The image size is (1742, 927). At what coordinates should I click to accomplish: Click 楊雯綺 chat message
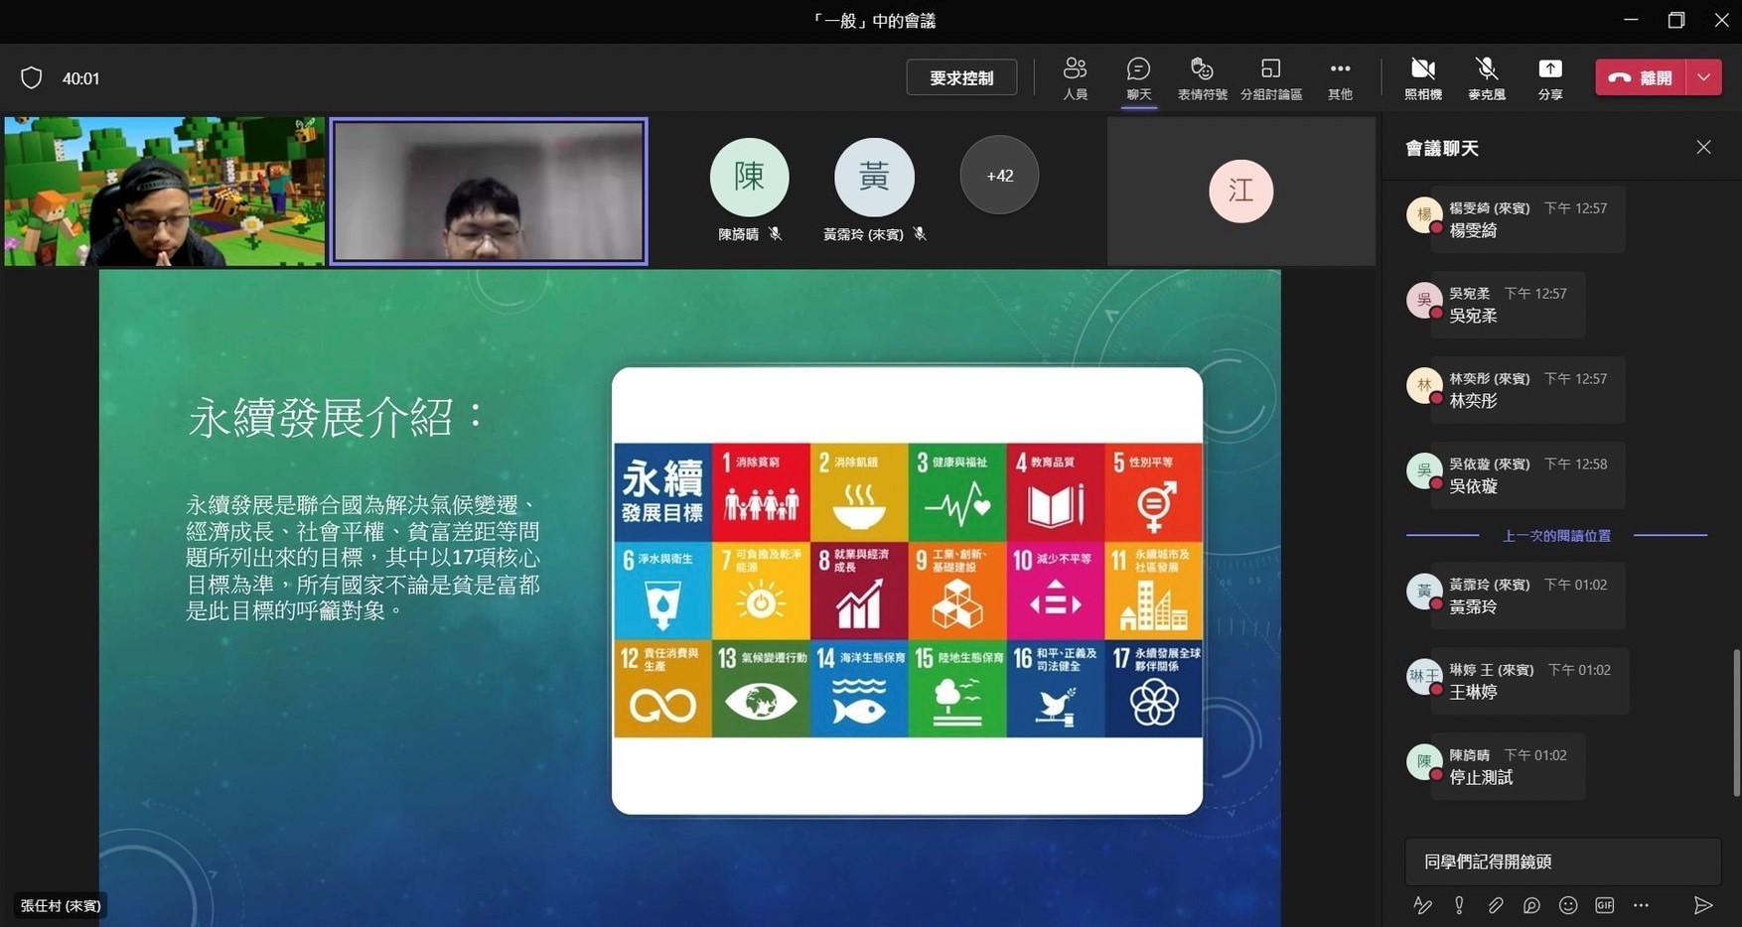tap(1527, 219)
